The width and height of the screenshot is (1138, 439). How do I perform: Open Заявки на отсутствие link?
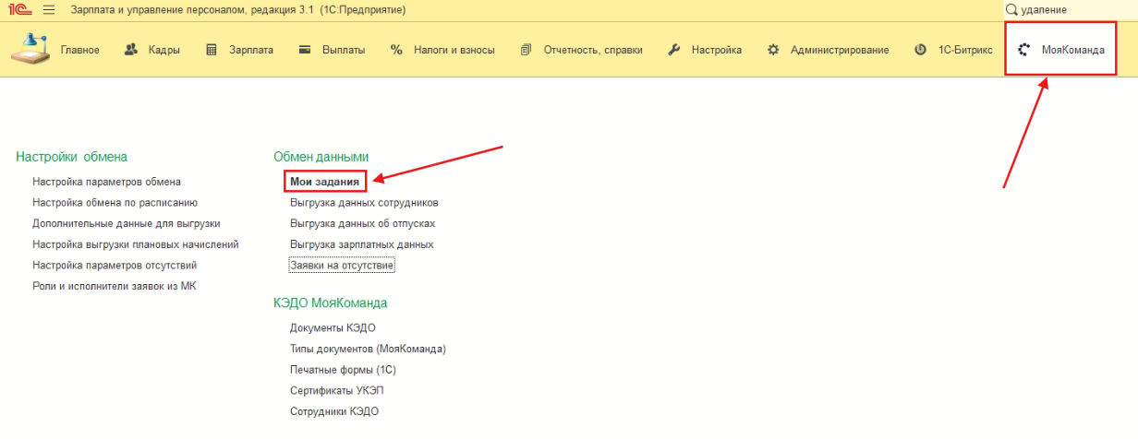342,266
